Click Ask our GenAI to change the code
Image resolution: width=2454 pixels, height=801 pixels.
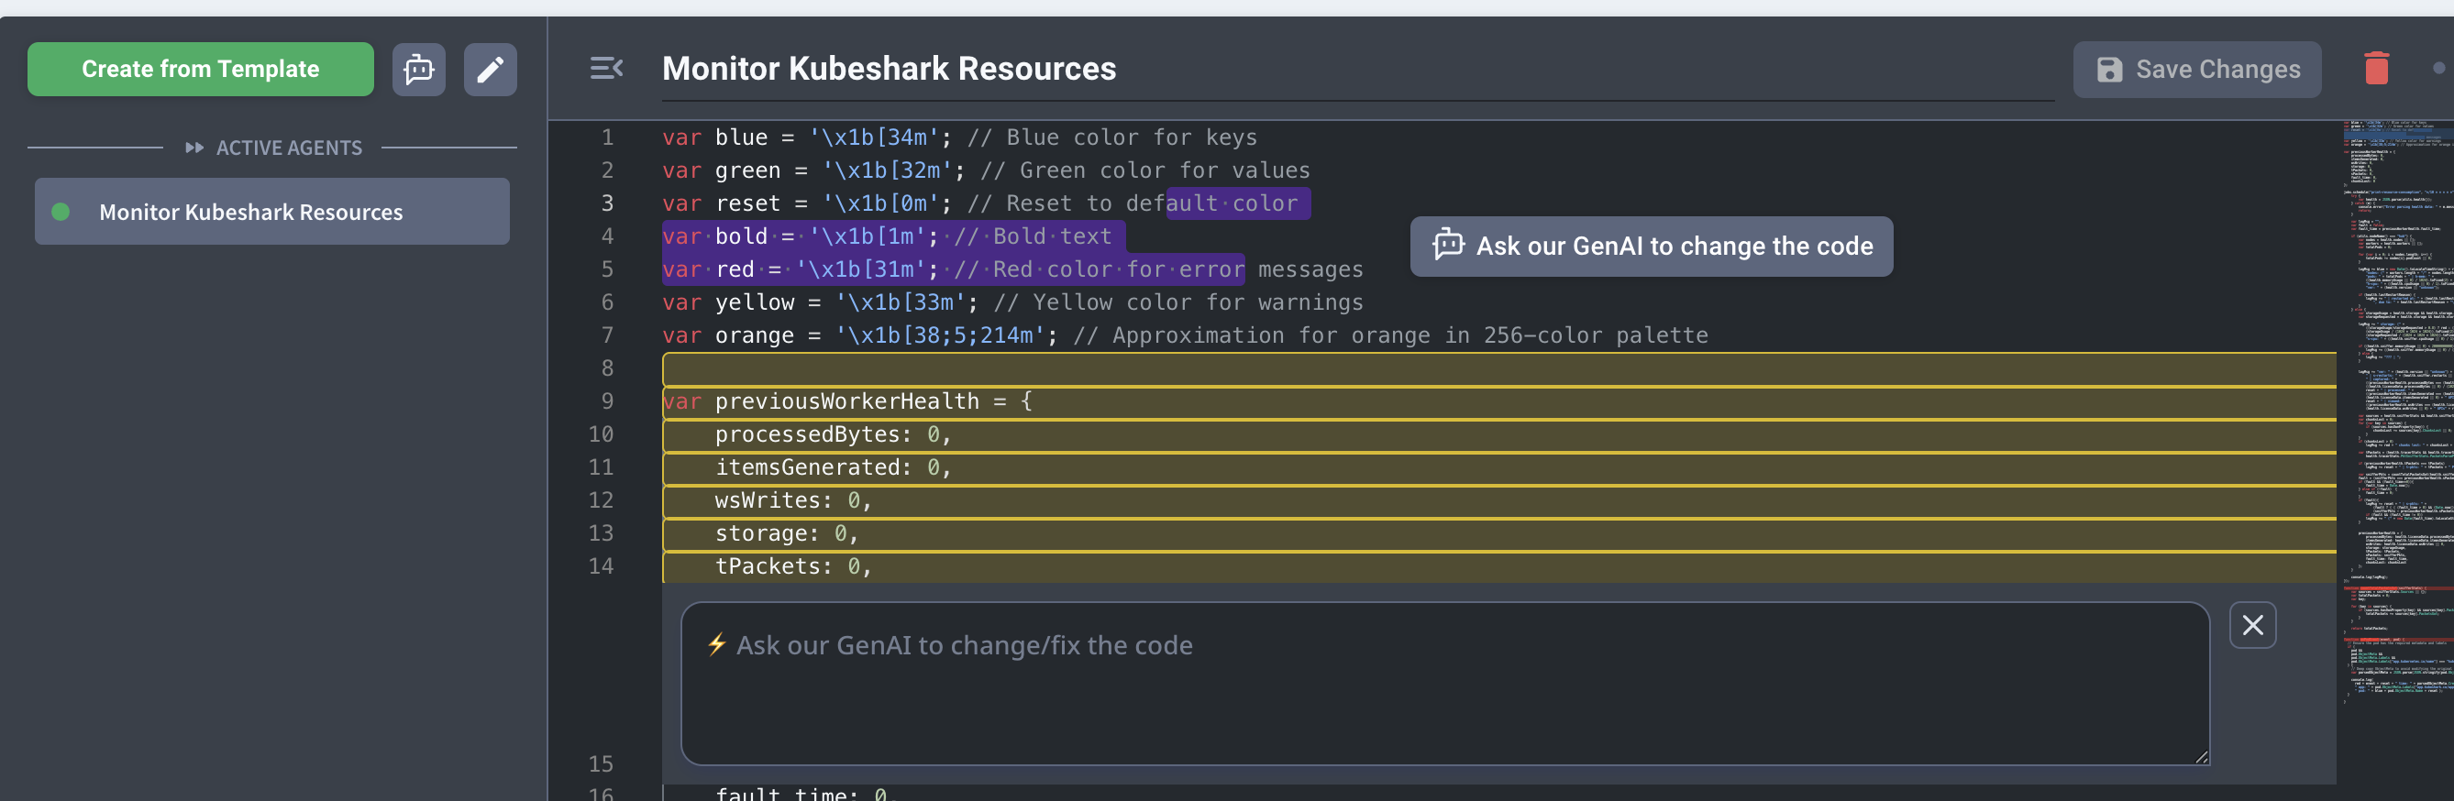1651,246
